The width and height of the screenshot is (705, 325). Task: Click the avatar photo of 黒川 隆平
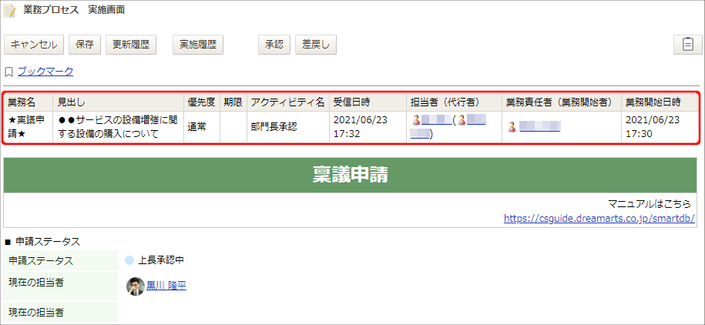[136, 286]
